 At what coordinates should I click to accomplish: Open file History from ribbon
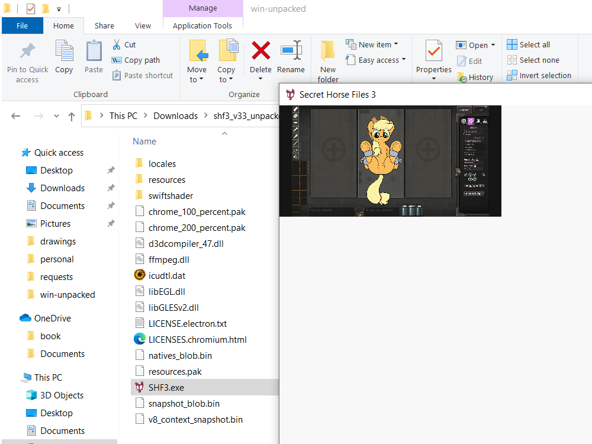475,78
